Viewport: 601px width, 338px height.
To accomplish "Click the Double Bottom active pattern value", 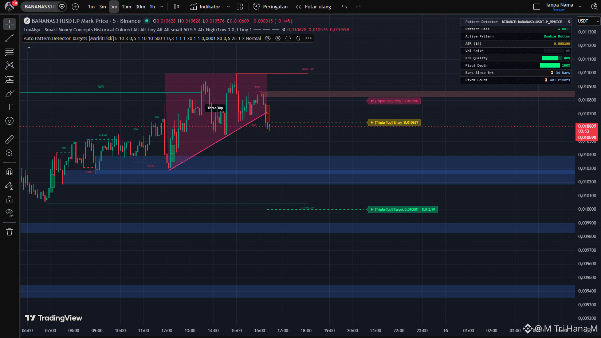I will coord(557,36).
